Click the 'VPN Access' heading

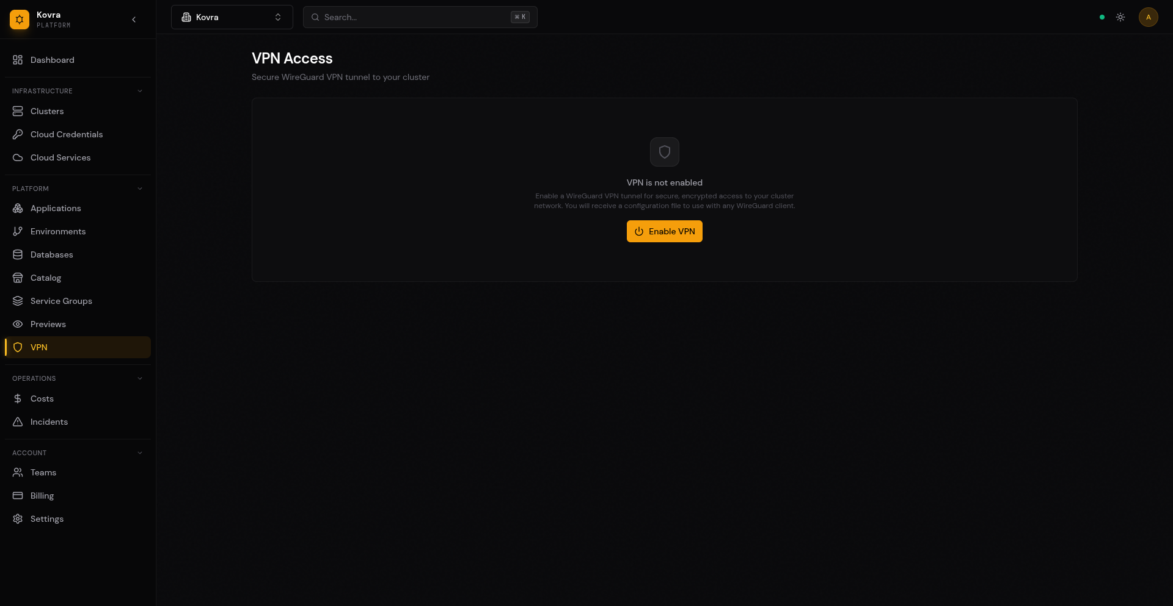[x=292, y=59]
